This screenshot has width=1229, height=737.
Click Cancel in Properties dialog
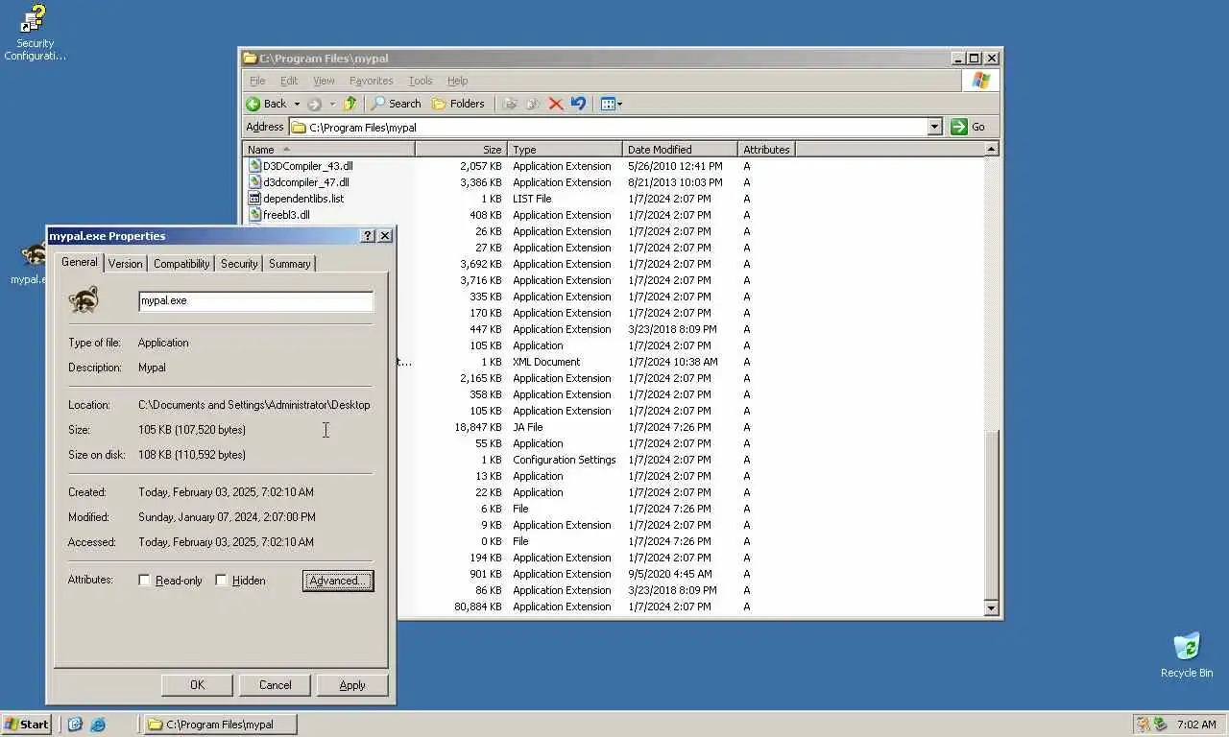point(275,685)
